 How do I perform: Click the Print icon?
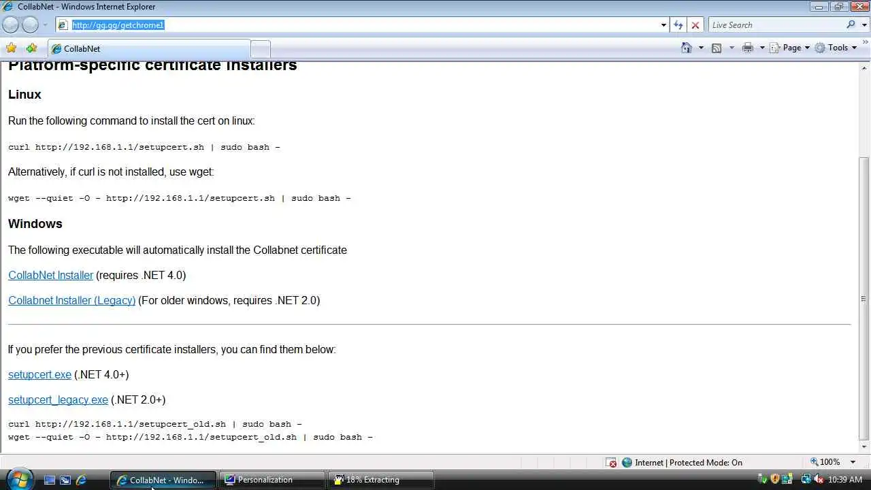pyautogui.click(x=748, y=48)
